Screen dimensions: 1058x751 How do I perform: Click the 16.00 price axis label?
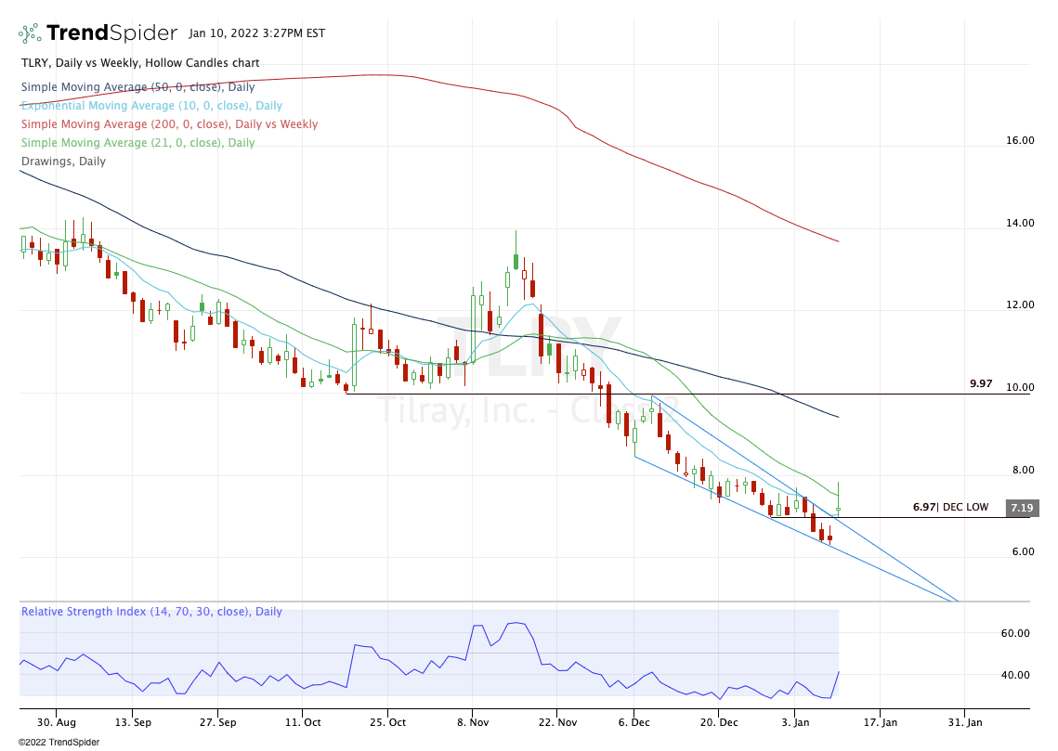click(x=1020, y=141)
